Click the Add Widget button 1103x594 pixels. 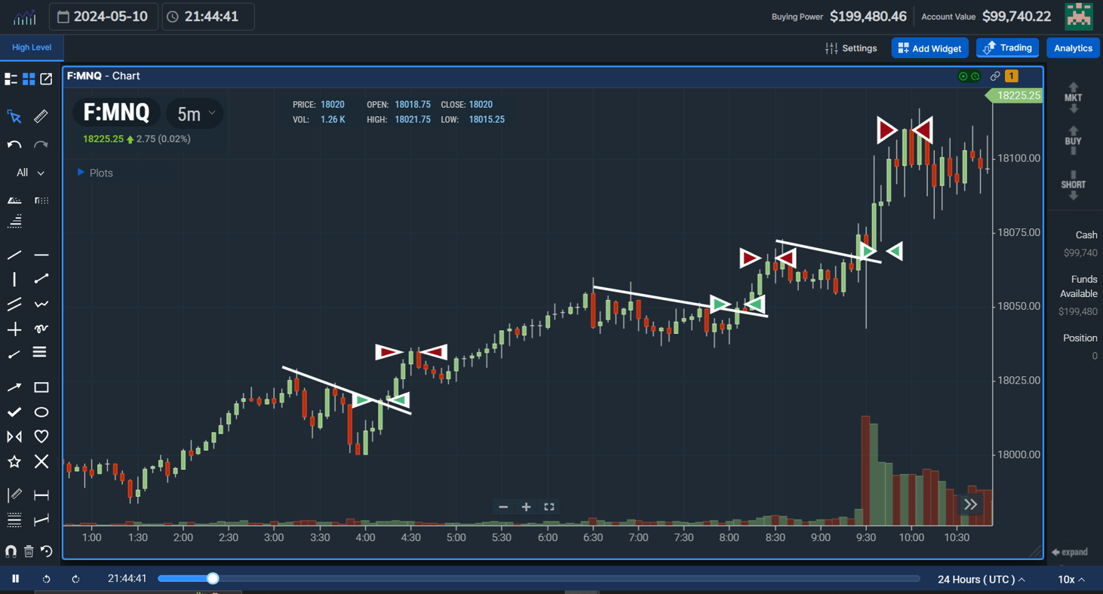click(929, 47)
